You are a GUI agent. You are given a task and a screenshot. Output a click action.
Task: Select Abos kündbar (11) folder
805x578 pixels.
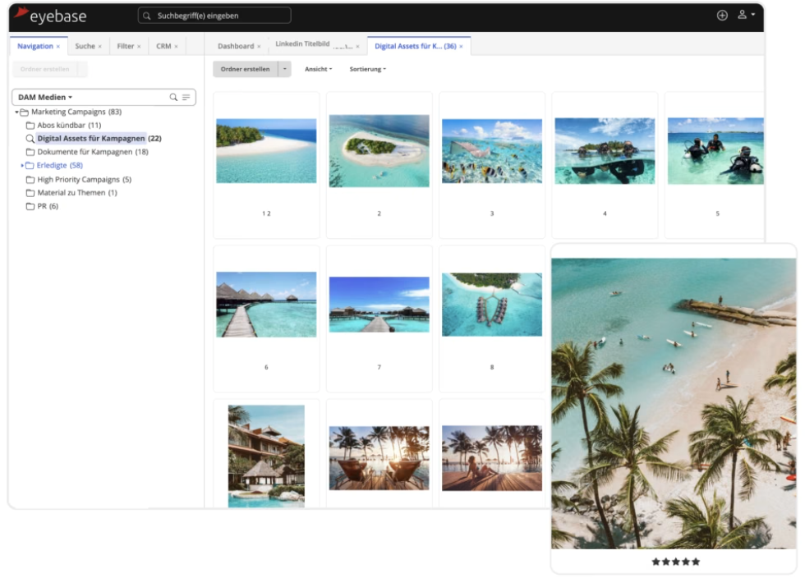click(69, 126)
